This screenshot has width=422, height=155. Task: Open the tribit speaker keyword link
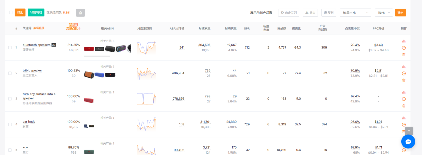(x=32, y=71)
